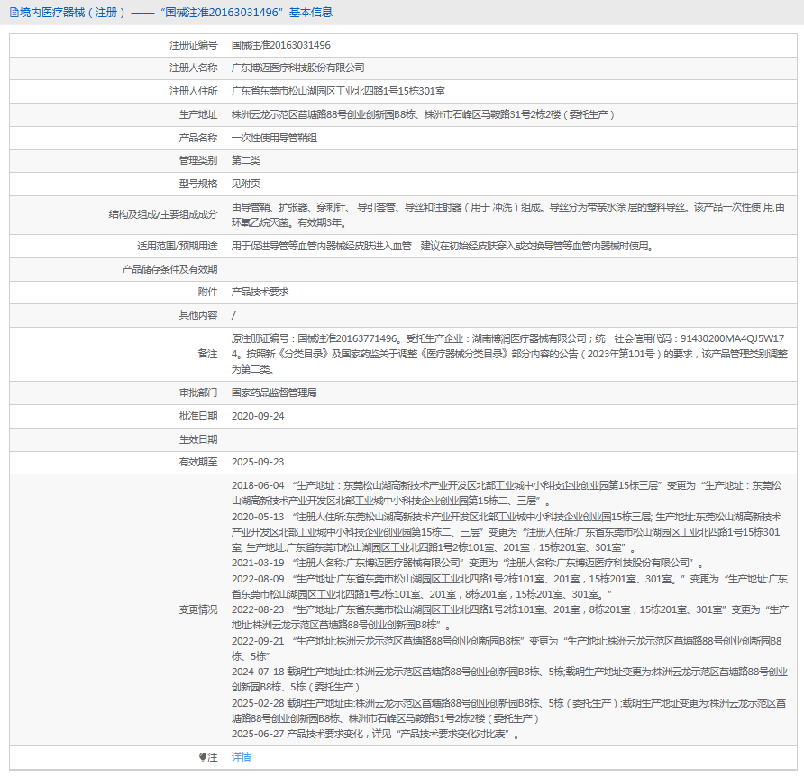
Task: Select the 审批部门 row label
Action: (x=198, y=393)
